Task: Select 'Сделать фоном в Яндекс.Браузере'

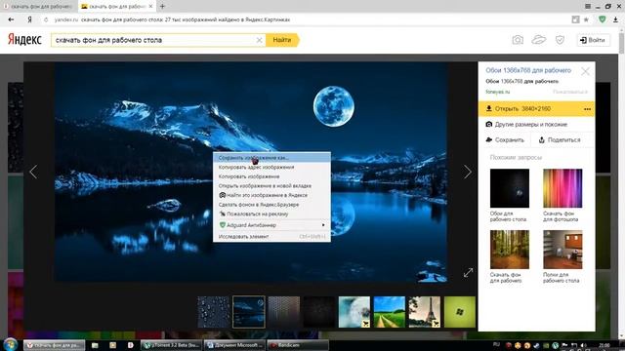Action: coord(271,205)
